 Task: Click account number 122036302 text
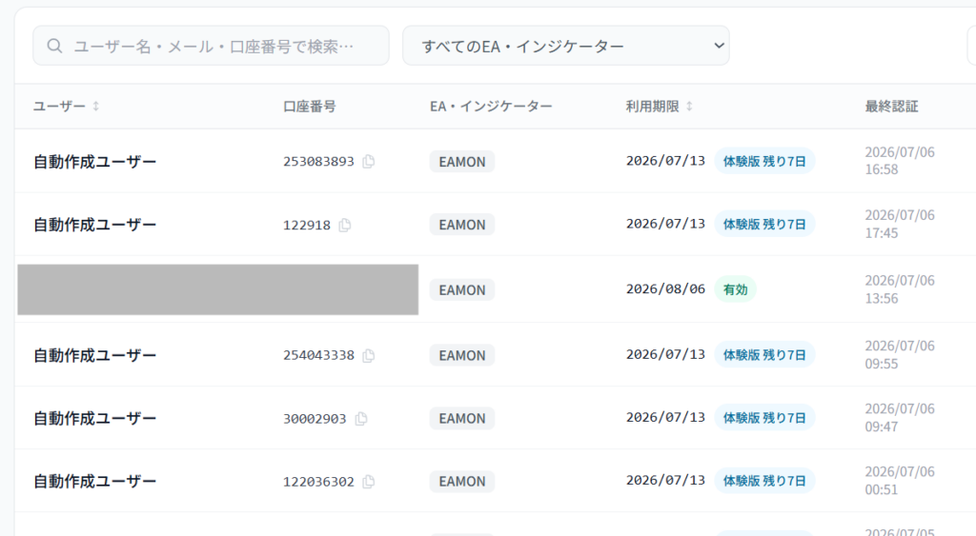coord(318,482)
